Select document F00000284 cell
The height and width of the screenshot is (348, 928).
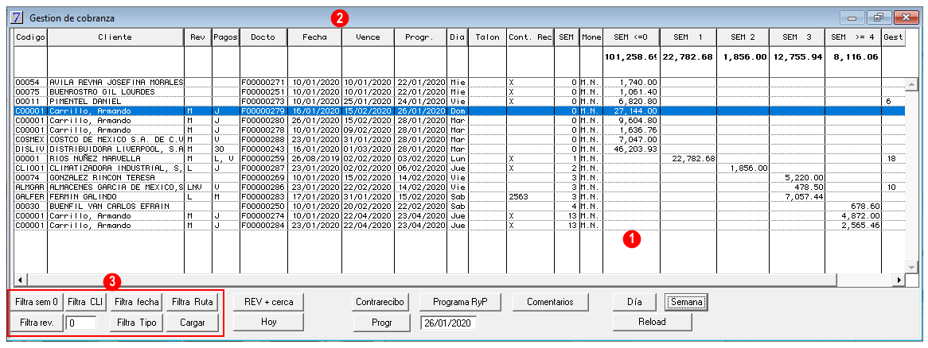point(263,225)
